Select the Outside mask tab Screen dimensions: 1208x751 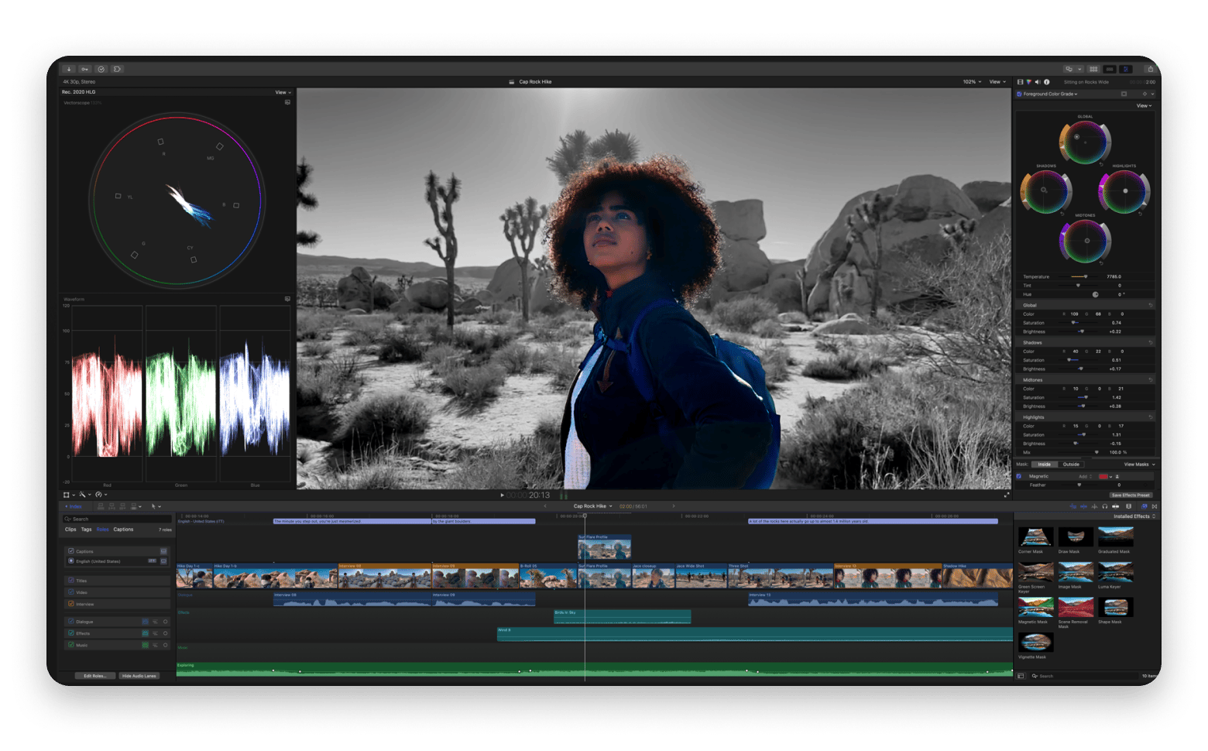coord(1071,465)
